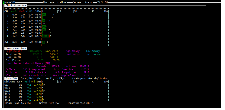This screenshot has height=110, width=225.
Task: Click the Avg CPU usage bar
Action: pyautogui.click(x=43, y=42)
